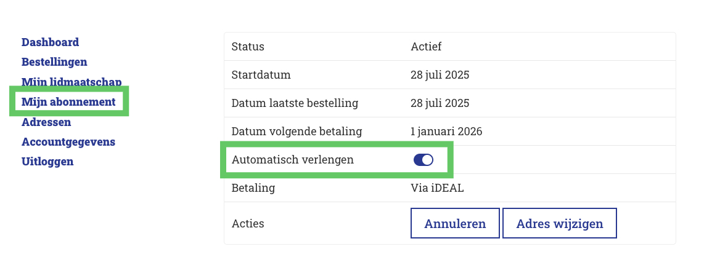712x260 pixels.
Task: Click the Adres wijzigen button
Action: (x=559, y=224)
